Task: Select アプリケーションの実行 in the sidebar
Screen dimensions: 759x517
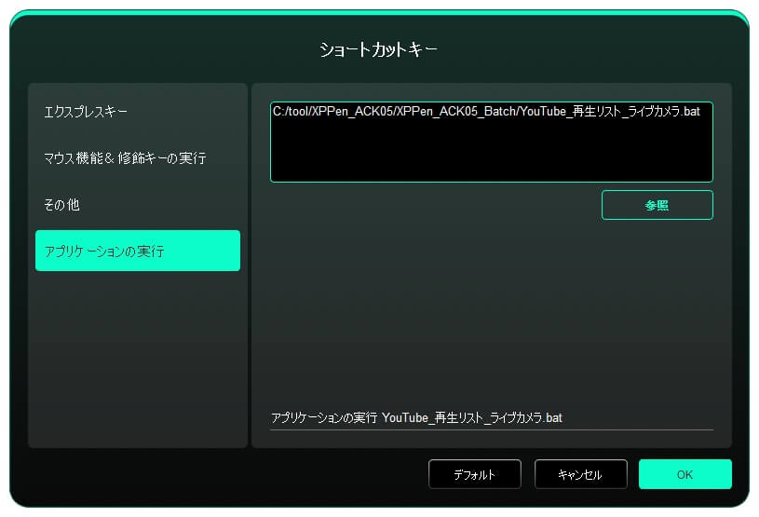Action: coord(138,251)
